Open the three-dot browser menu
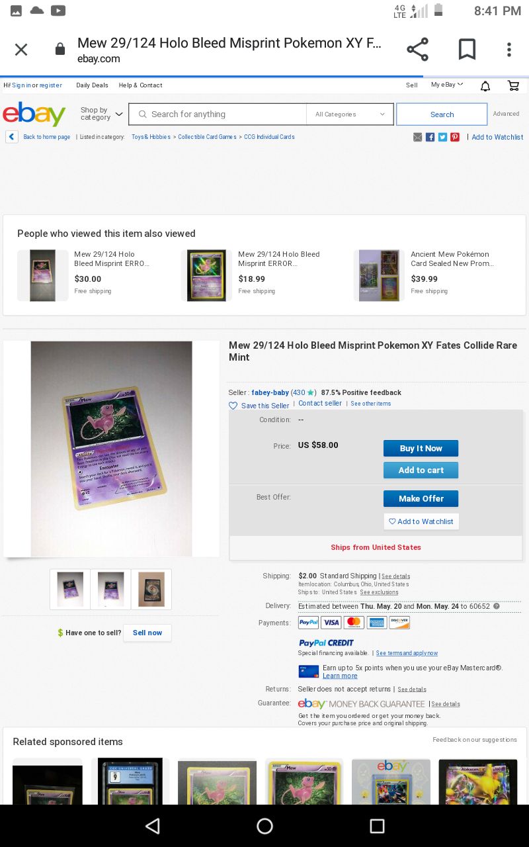This screenshot has height=847, width=529. 509,50
